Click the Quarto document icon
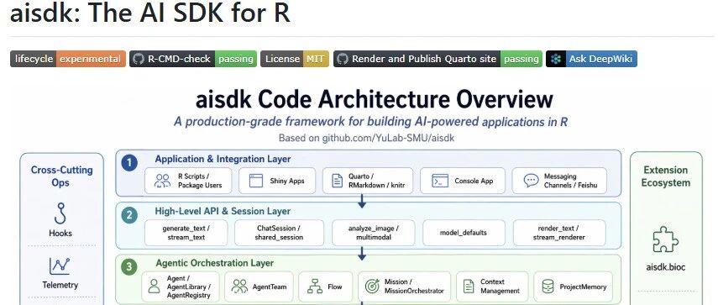 pyautogui.click(x=337, y=181)
